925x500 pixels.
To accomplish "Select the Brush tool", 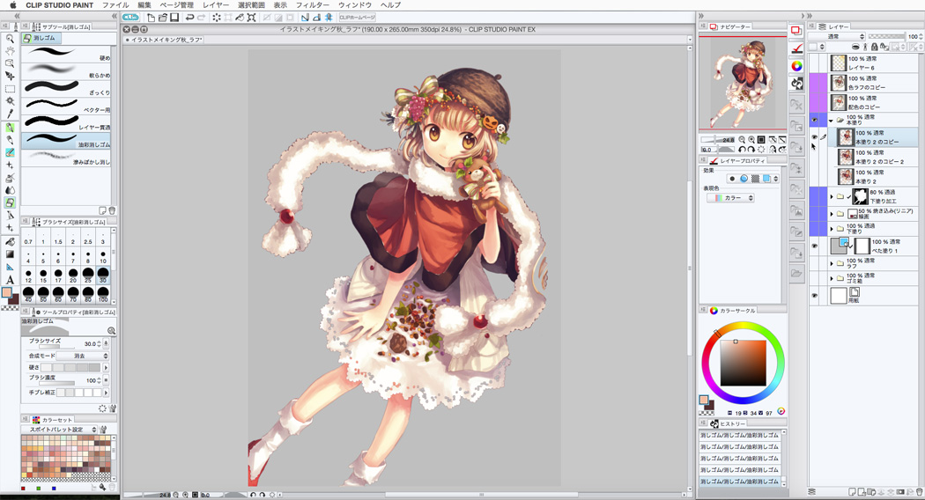I will pyautogui.click(x=10, y=152).
